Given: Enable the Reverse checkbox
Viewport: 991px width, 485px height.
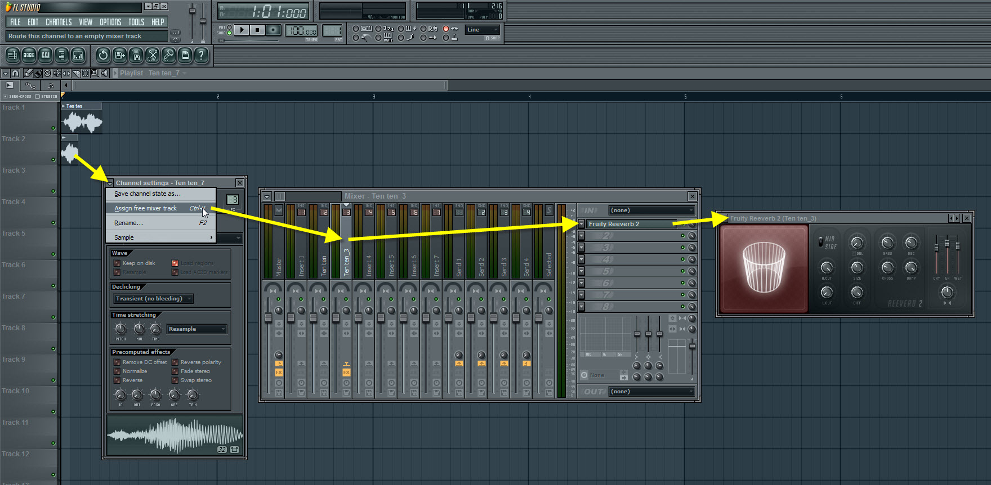Looking at the screenshot, I should [117, 380].
